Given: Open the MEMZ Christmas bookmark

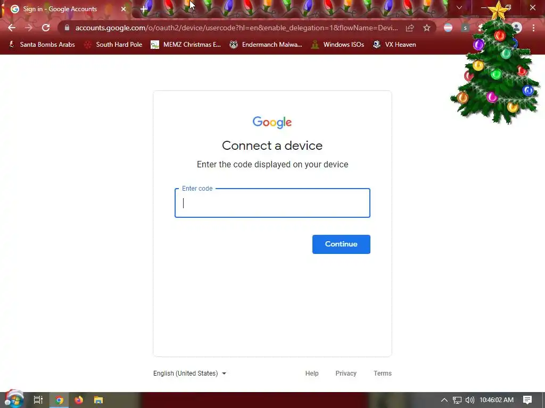Looking at the screenshot, I should (x=186, y=45).
